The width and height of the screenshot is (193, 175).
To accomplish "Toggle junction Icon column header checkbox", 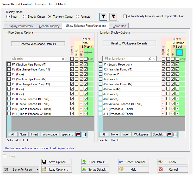I will tap(177, 59).
